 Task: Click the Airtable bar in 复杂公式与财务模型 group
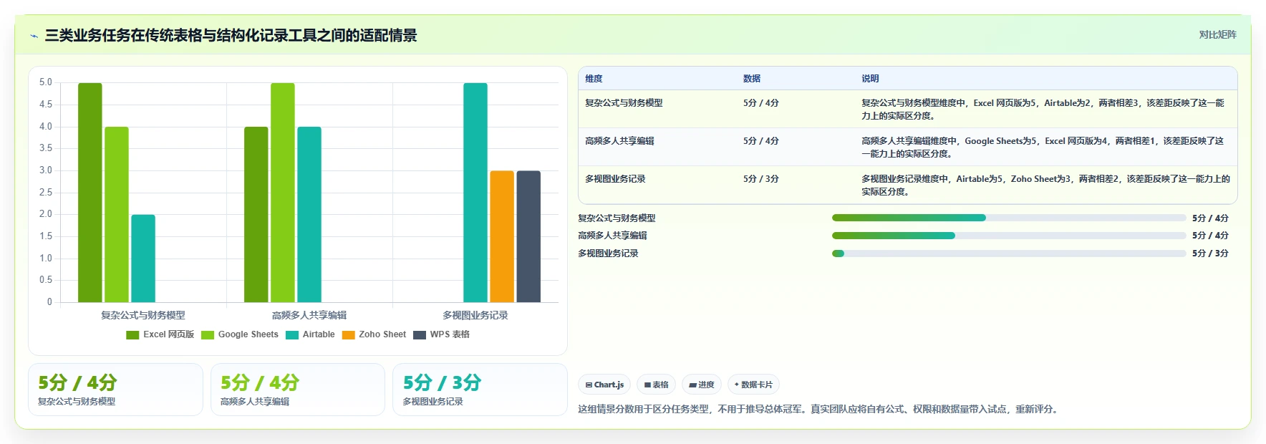pyautogui.click(x=143, y=259)
